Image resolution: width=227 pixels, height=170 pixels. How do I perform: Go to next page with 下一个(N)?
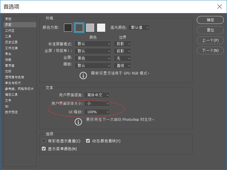210,50
